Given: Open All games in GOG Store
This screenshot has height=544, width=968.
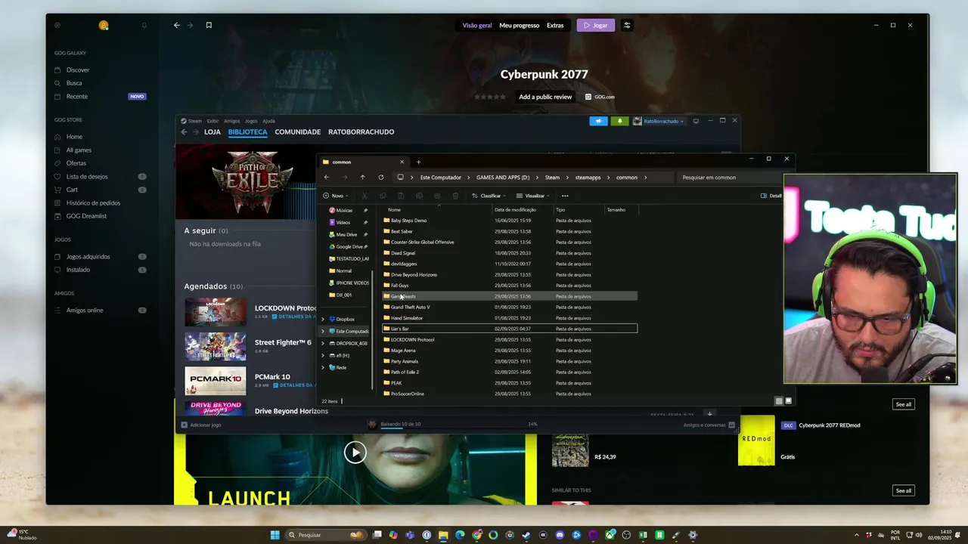Looking at the screenshot, I should click(x=79, y=150).
